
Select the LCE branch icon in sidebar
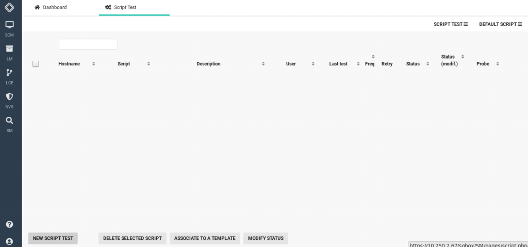point(9,73)
